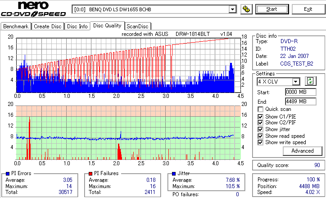Click the refresh speed settings icon

click(x=310, y=81)
